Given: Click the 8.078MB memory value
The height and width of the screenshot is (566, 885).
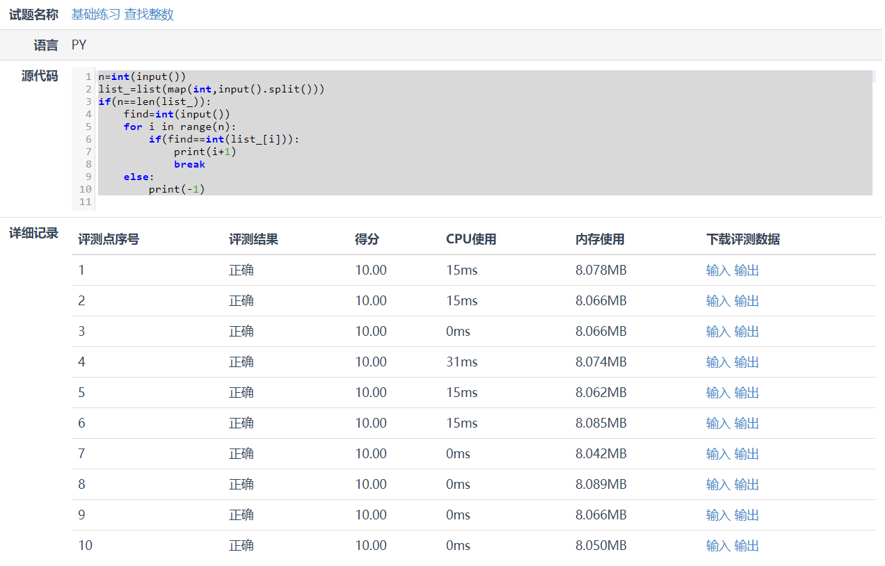Looking at the screenshot, I should click(601, 270).
